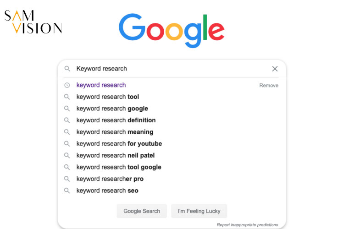
Task: Remove the keyword research history suggestion
Action: (x=268, y=86)
